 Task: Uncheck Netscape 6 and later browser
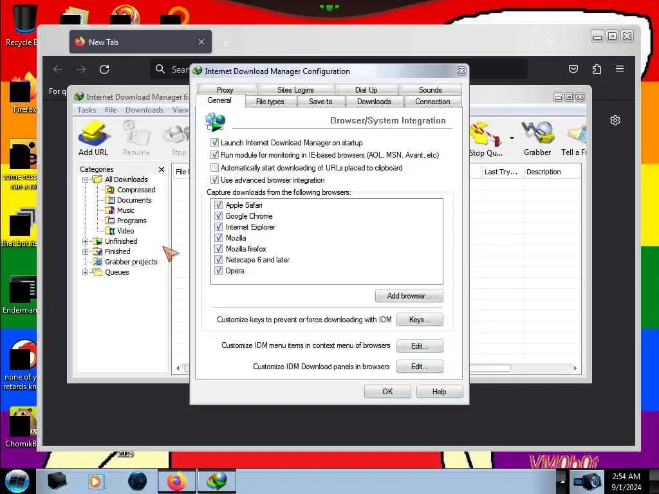click(219, 259)
